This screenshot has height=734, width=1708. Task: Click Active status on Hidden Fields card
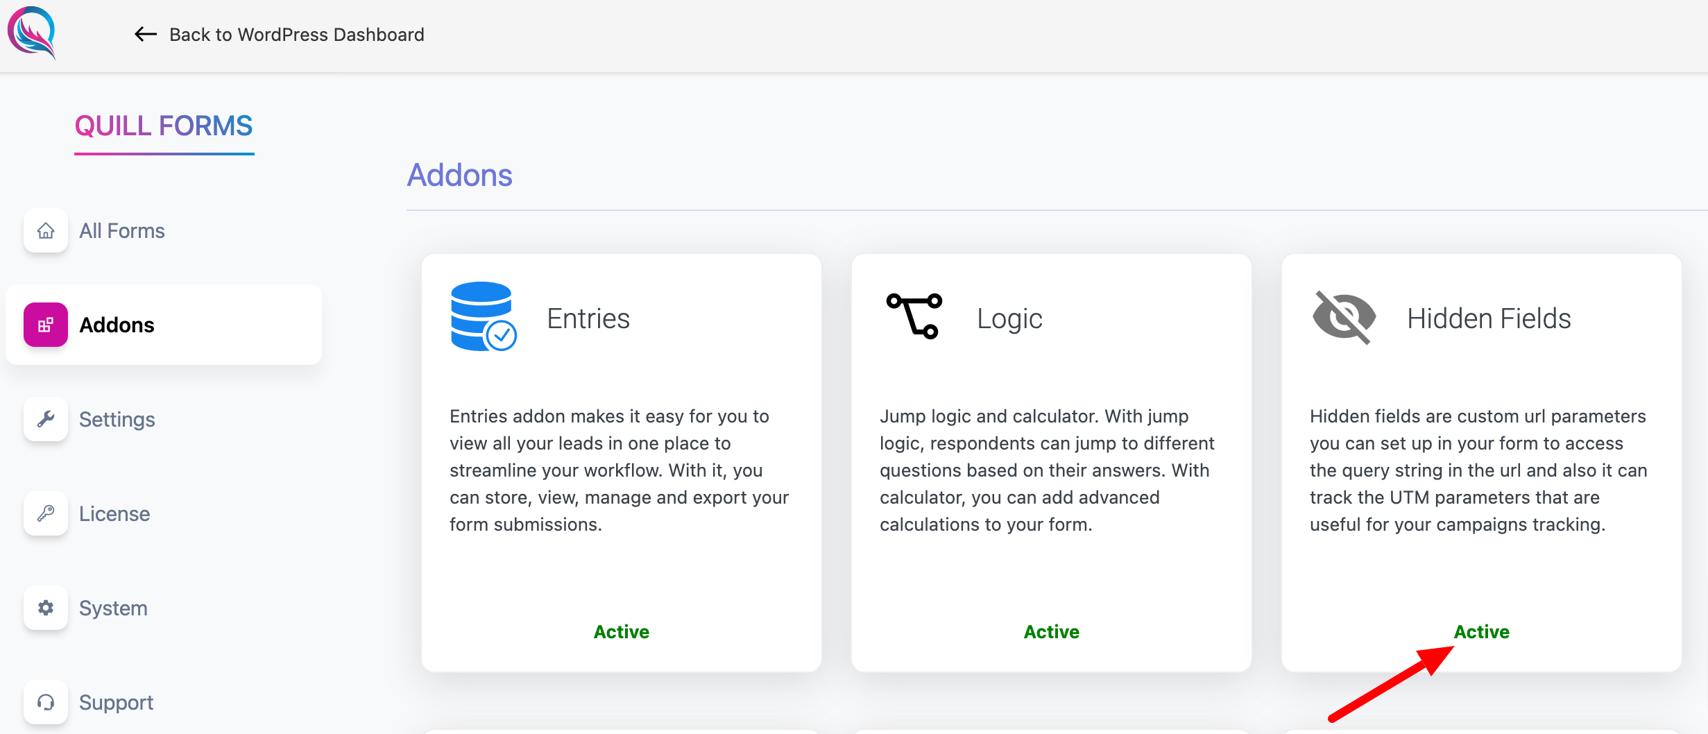1482,631
